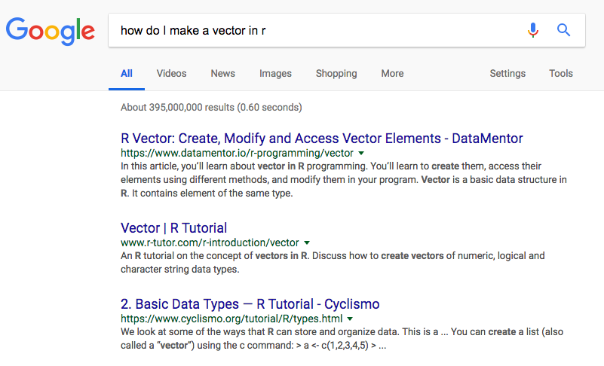Image resolution: width=604 pixels, height=366 pixels.
Task: Switch to the News tab
Action: 222,73
